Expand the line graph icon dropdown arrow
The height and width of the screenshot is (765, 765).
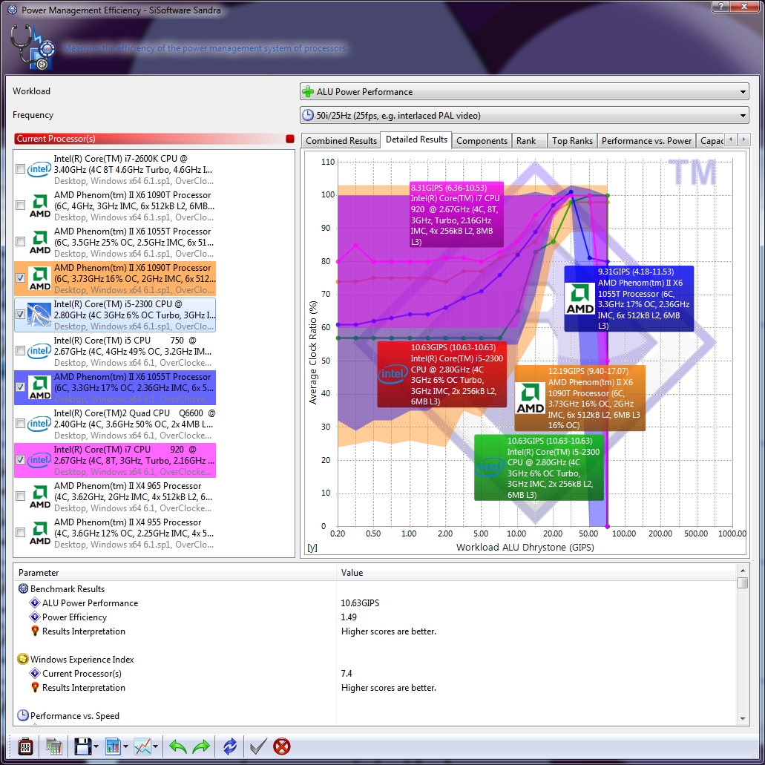156,746
